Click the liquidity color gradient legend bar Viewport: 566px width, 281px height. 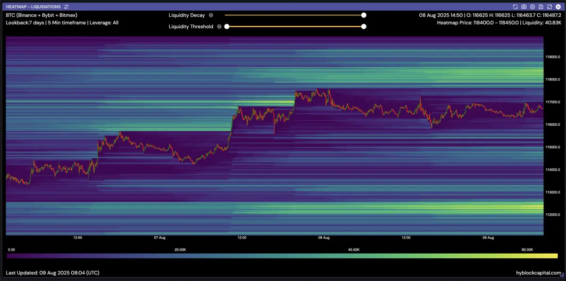pos(282,256)
